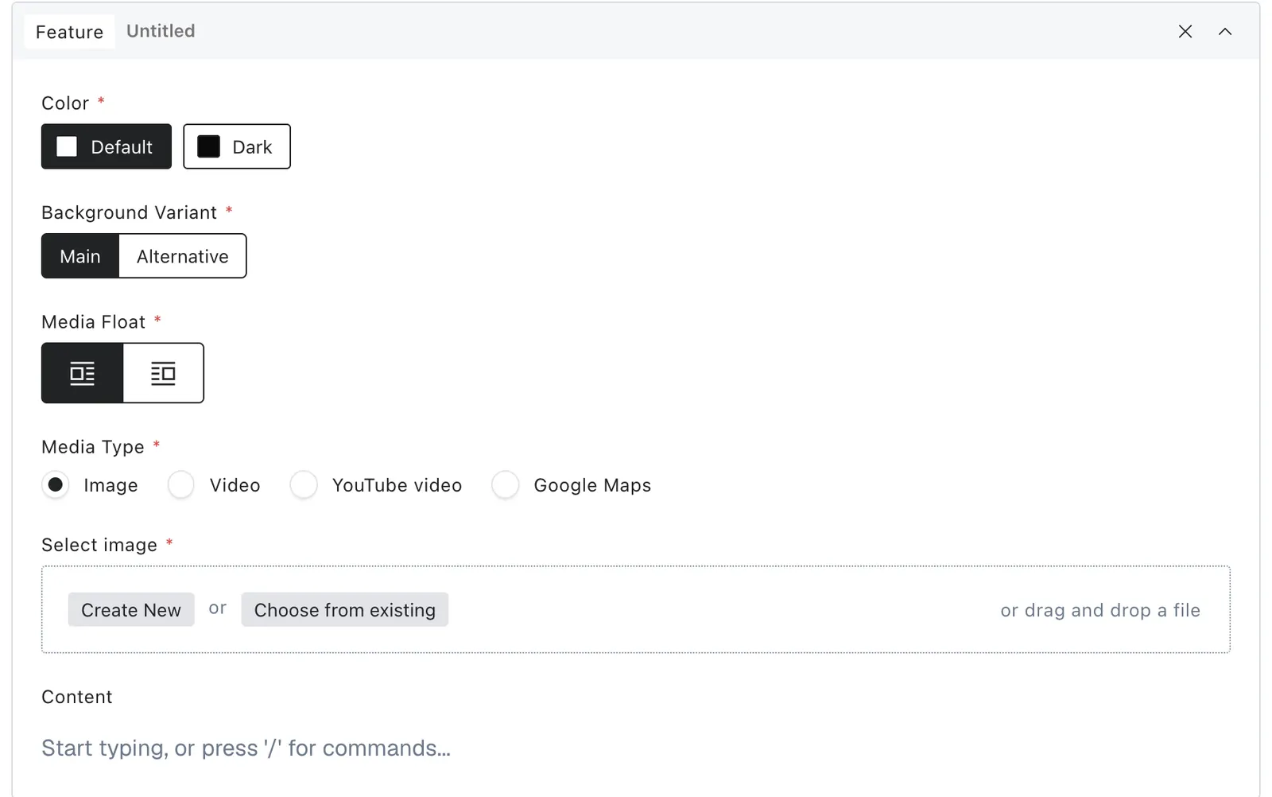
Task: Click Create New image button
Action: click(x=131, y=609)
